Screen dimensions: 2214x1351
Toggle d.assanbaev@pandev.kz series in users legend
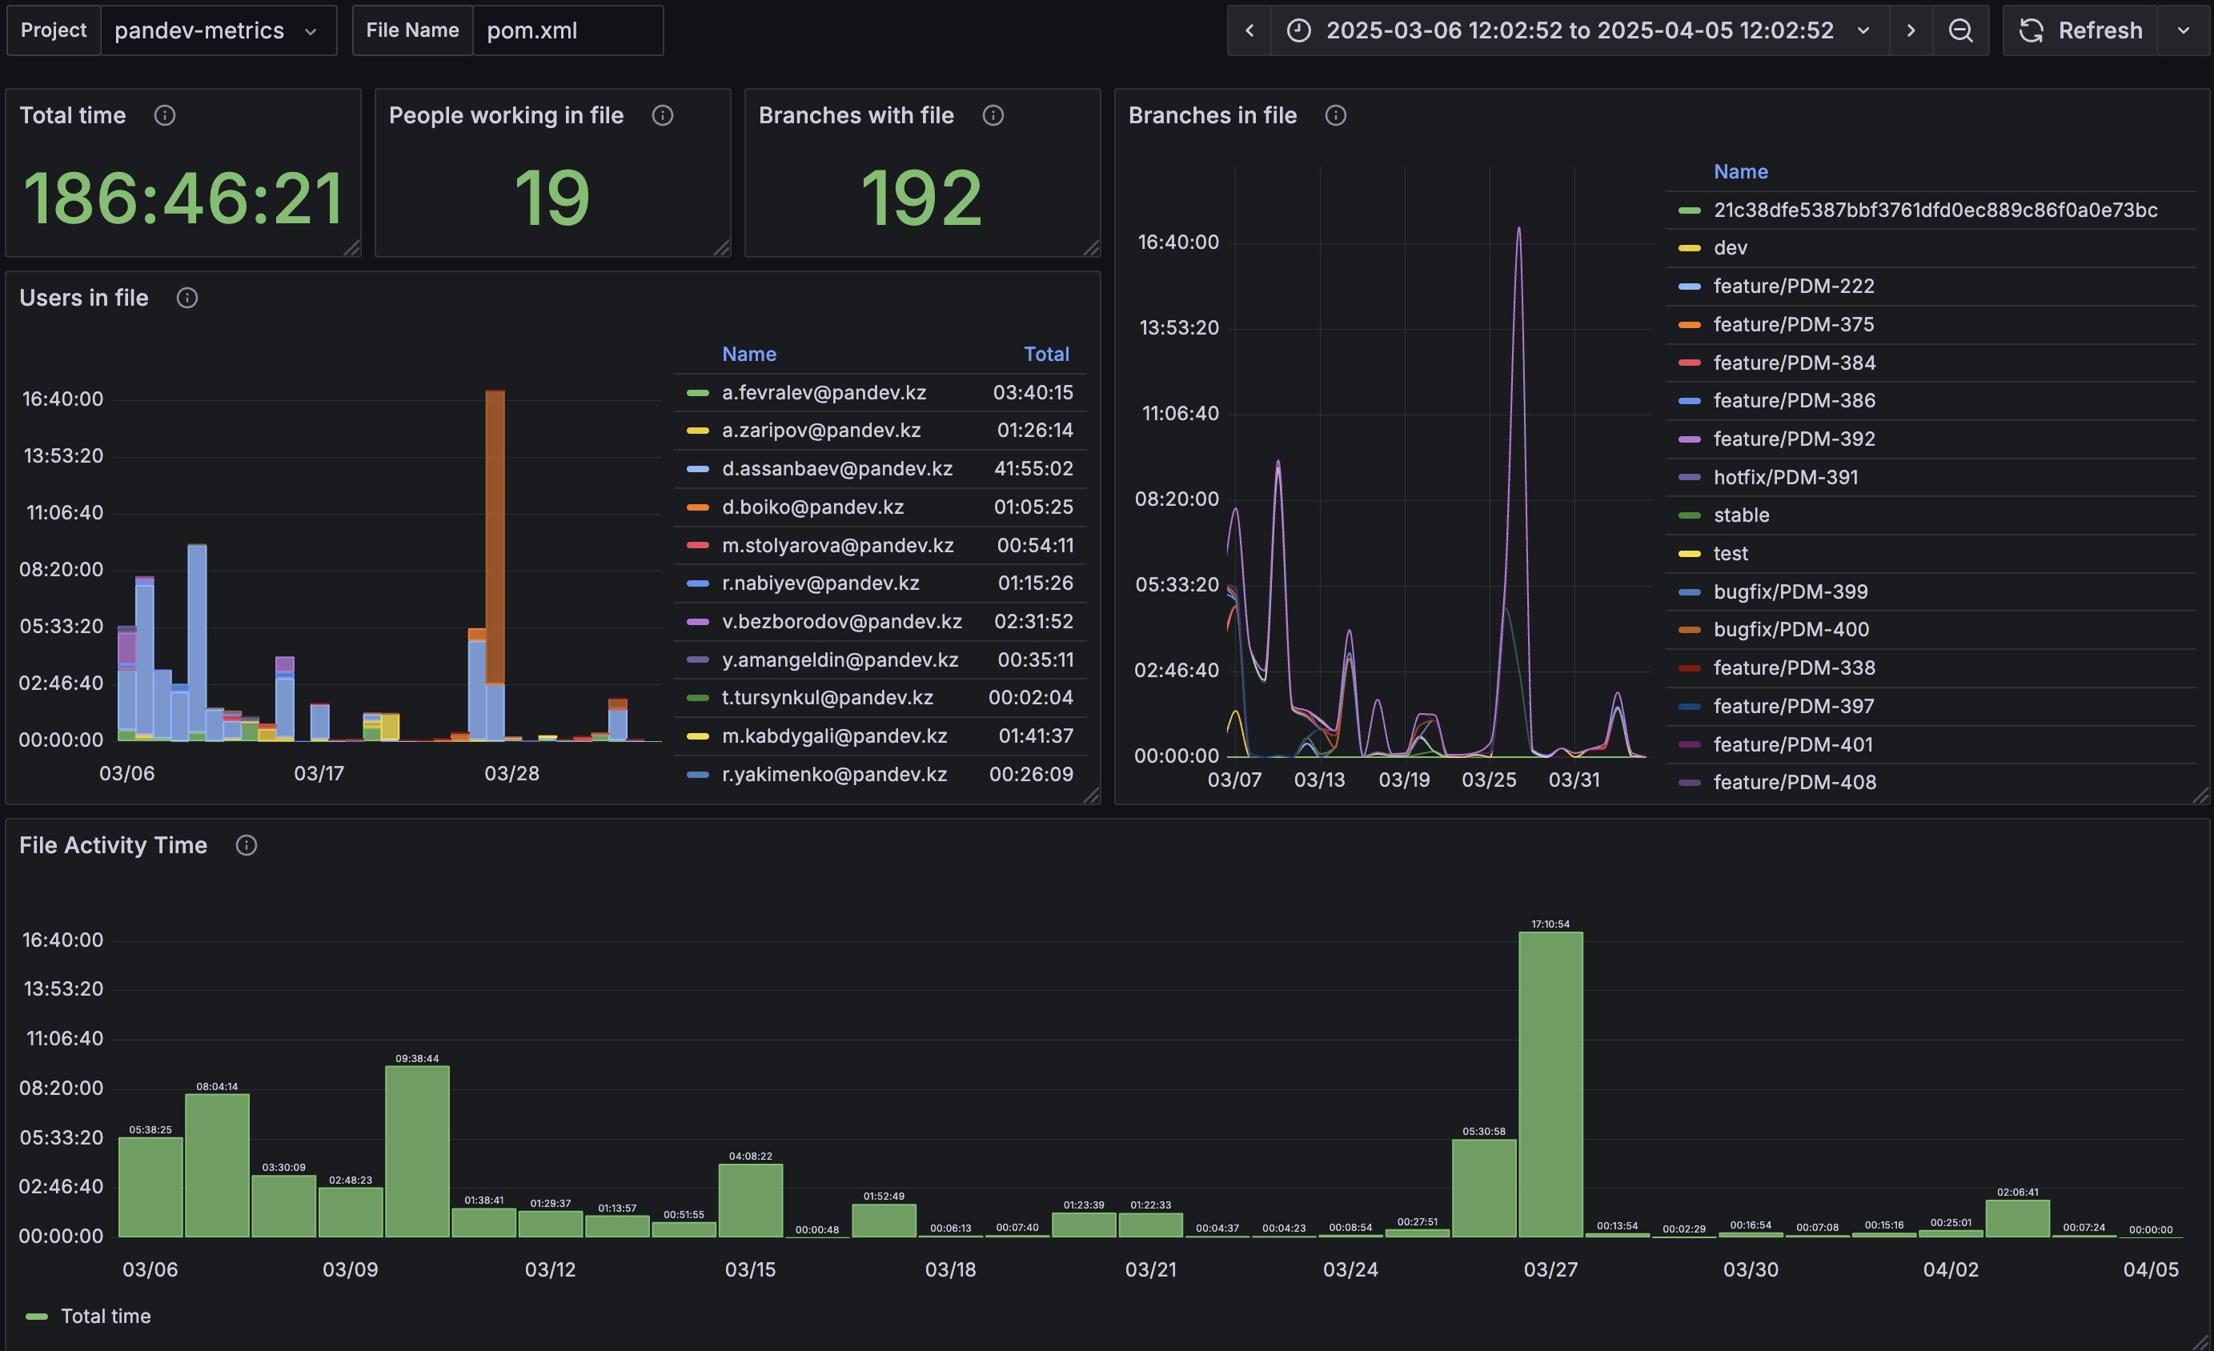pyautogui.click(x=836, y=469)
